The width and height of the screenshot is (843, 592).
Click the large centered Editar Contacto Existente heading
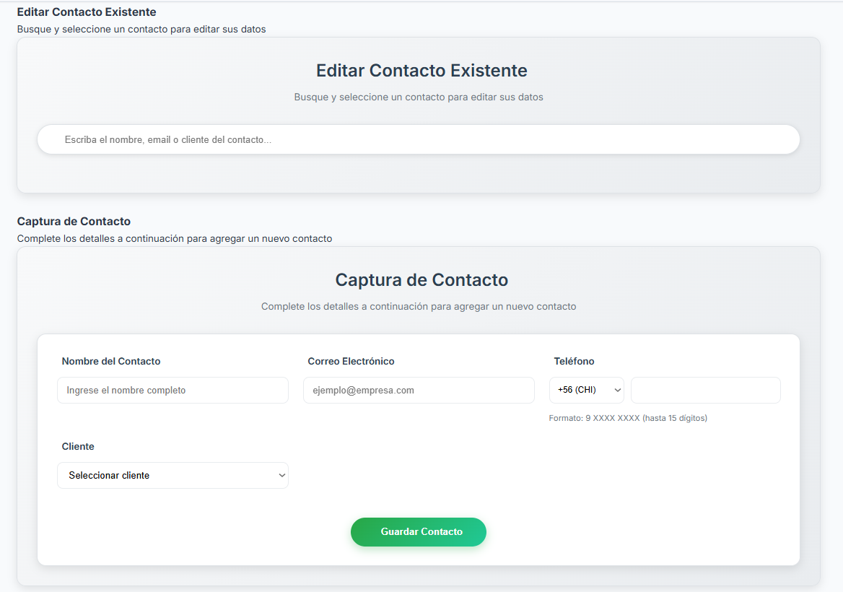pos(421,71)
